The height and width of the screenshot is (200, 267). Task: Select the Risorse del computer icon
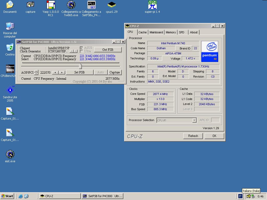[x=10, y=30]
